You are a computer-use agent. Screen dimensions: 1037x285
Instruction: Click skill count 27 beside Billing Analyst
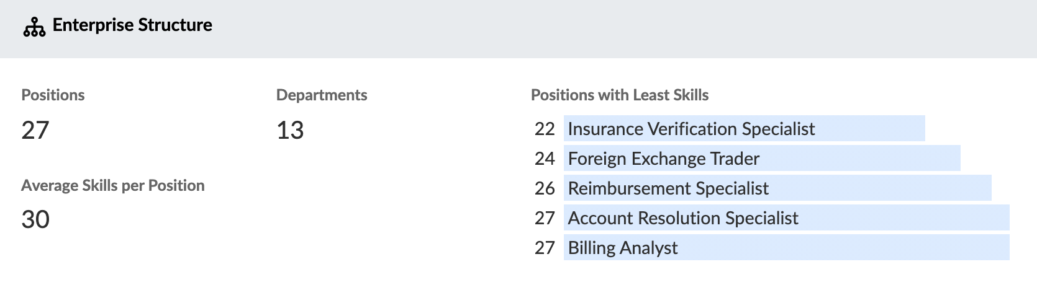(x=545, y=248)
